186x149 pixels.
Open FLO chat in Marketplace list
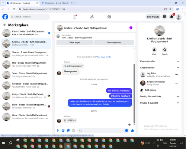coord(26,64)
